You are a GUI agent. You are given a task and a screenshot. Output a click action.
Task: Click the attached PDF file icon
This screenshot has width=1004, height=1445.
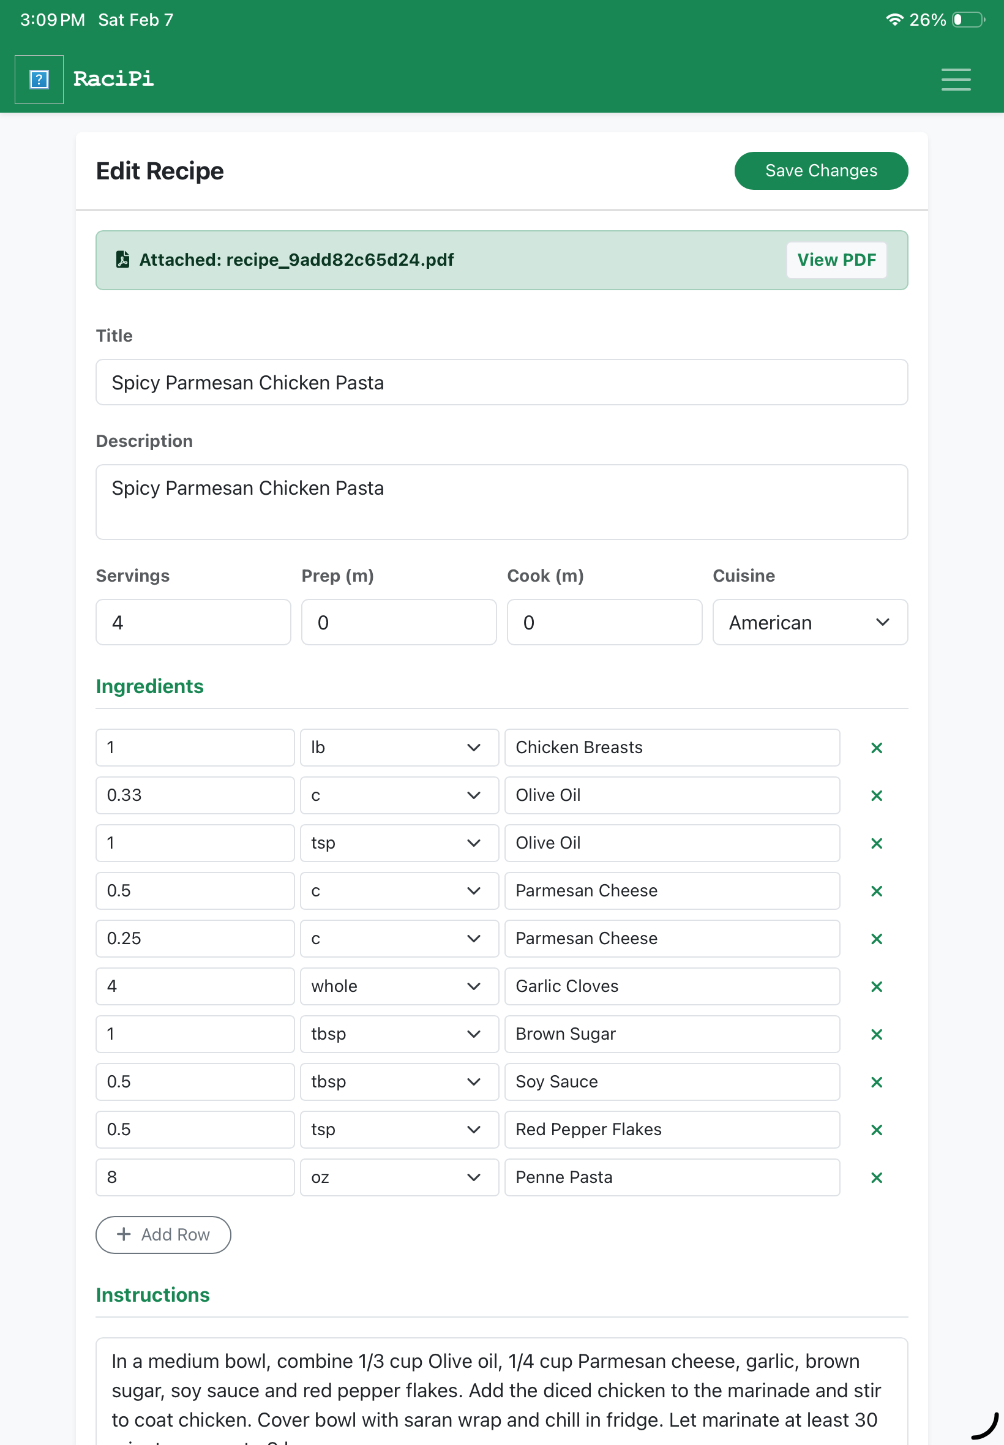122,259
